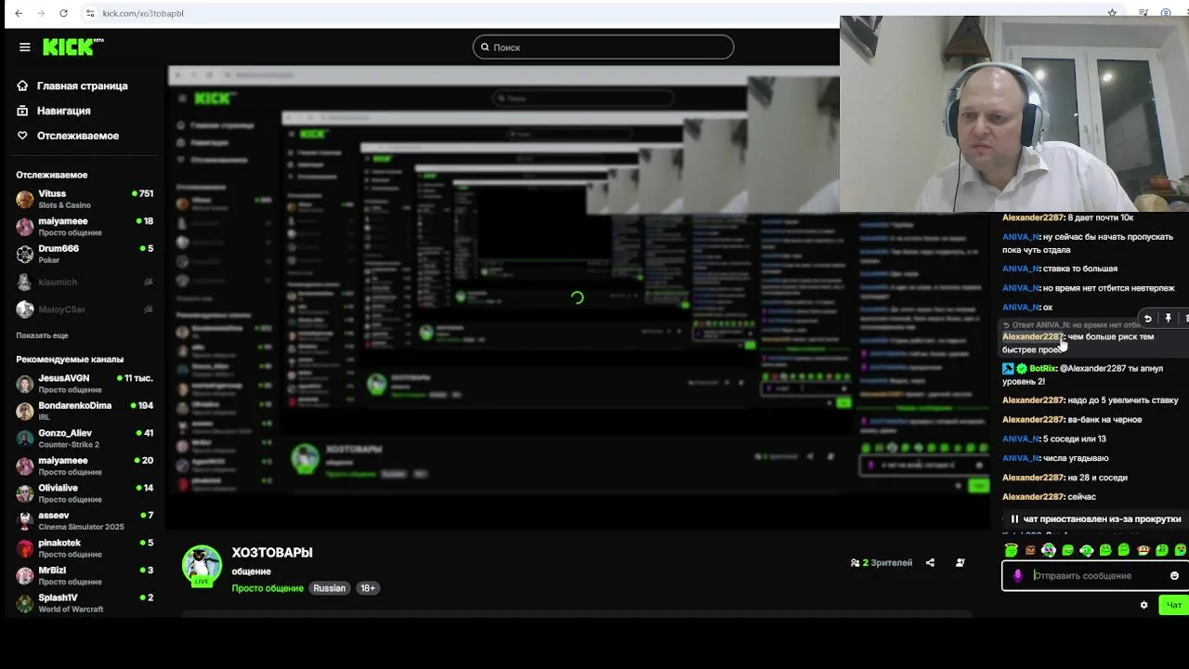1189x669 pixels.
Task: Click ХОЗТОВАРЫ streamer avatar with LIVE badge
Action: pos(202,566)
